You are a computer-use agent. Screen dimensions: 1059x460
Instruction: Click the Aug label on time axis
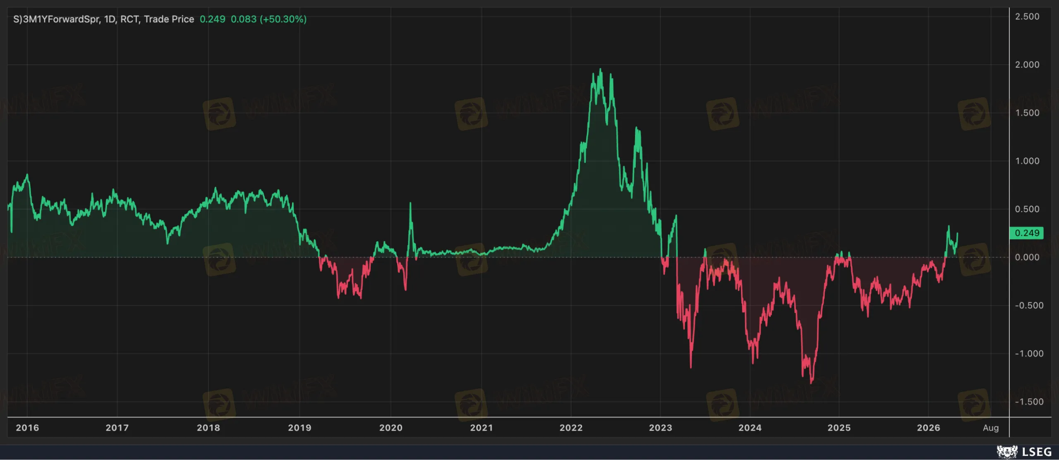pos(991,428)
